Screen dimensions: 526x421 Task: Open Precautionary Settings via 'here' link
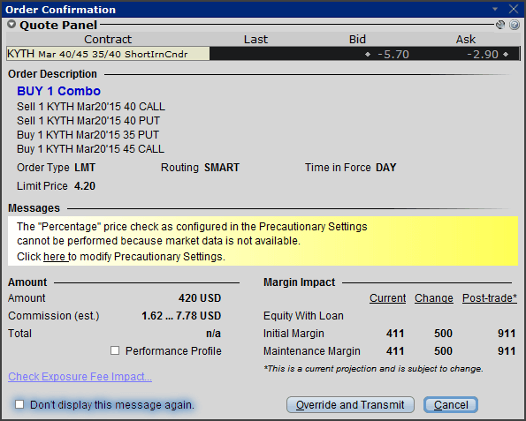(56, 257)
